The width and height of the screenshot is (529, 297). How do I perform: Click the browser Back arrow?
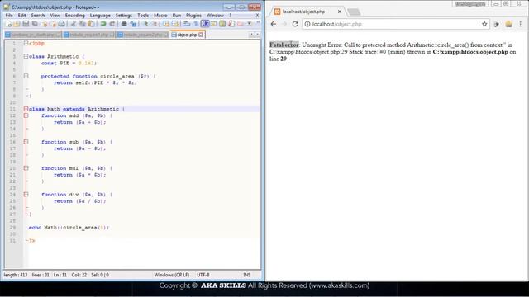pos(274,24)
